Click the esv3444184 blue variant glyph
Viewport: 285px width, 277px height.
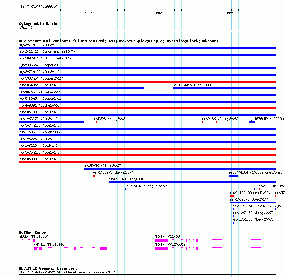click(x=233, y=176)
